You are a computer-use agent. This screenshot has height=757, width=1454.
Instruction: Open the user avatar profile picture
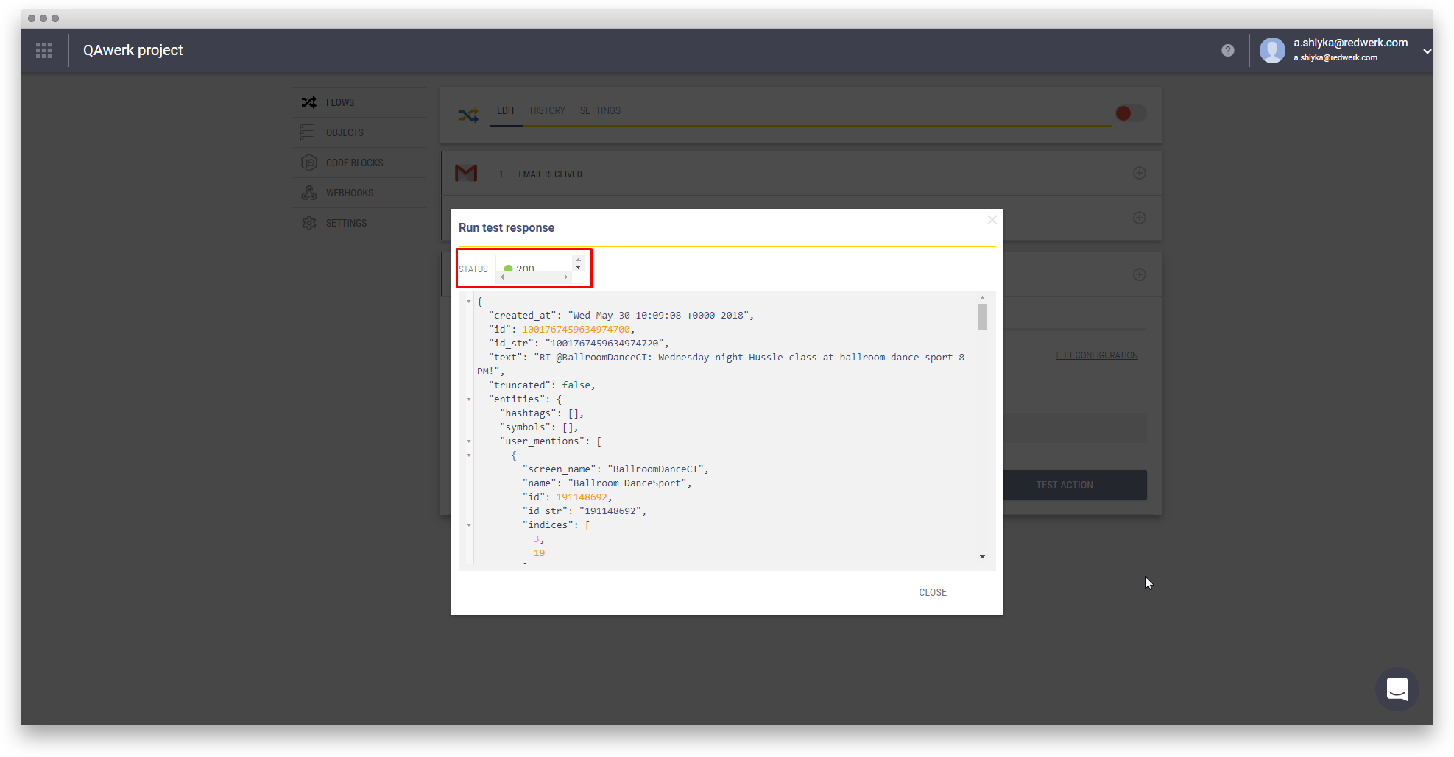point(1272,50)
